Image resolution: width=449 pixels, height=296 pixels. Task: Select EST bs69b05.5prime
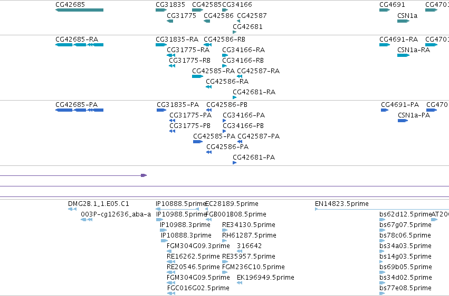tap(383, 273)
